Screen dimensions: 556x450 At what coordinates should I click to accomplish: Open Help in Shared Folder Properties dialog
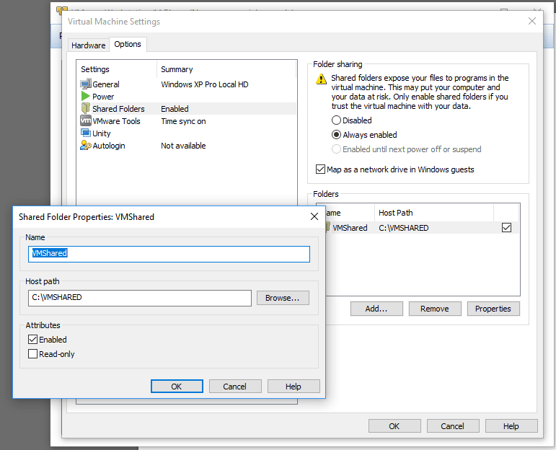(x=294, y=386)
